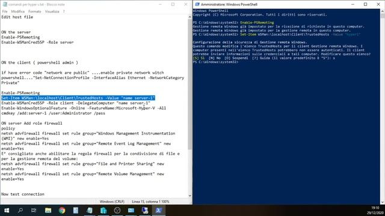385x216 pixels.
Task: Click the Notepad scrollbar down arrow
Action: 190,196
